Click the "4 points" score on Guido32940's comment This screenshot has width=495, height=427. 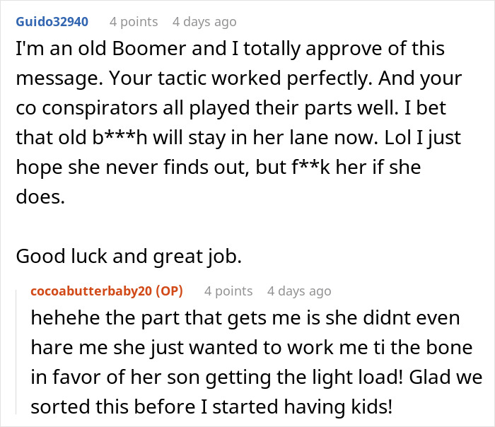point(134,22)
